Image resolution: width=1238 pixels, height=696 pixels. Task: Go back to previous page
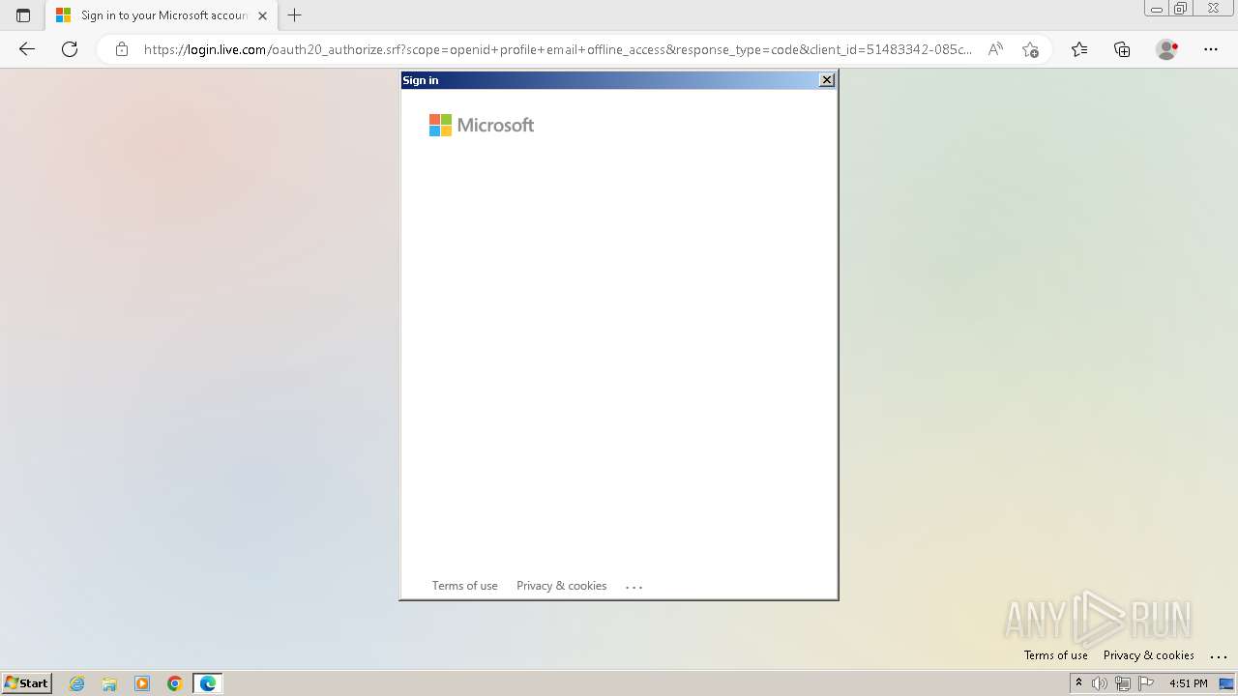click(x=27, y=49)
